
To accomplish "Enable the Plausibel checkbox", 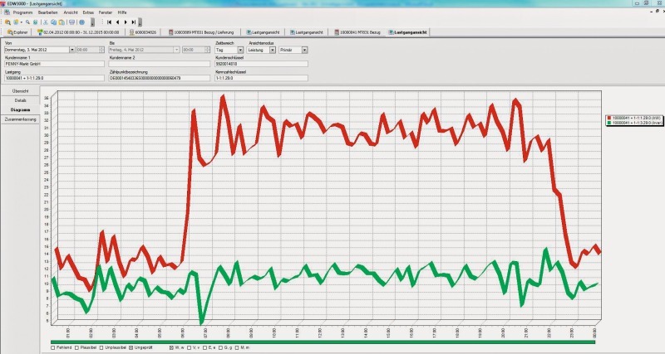I will click(x=78, y=347).
